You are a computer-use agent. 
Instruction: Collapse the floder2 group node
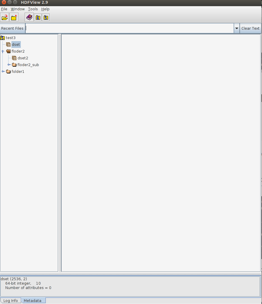3,51
